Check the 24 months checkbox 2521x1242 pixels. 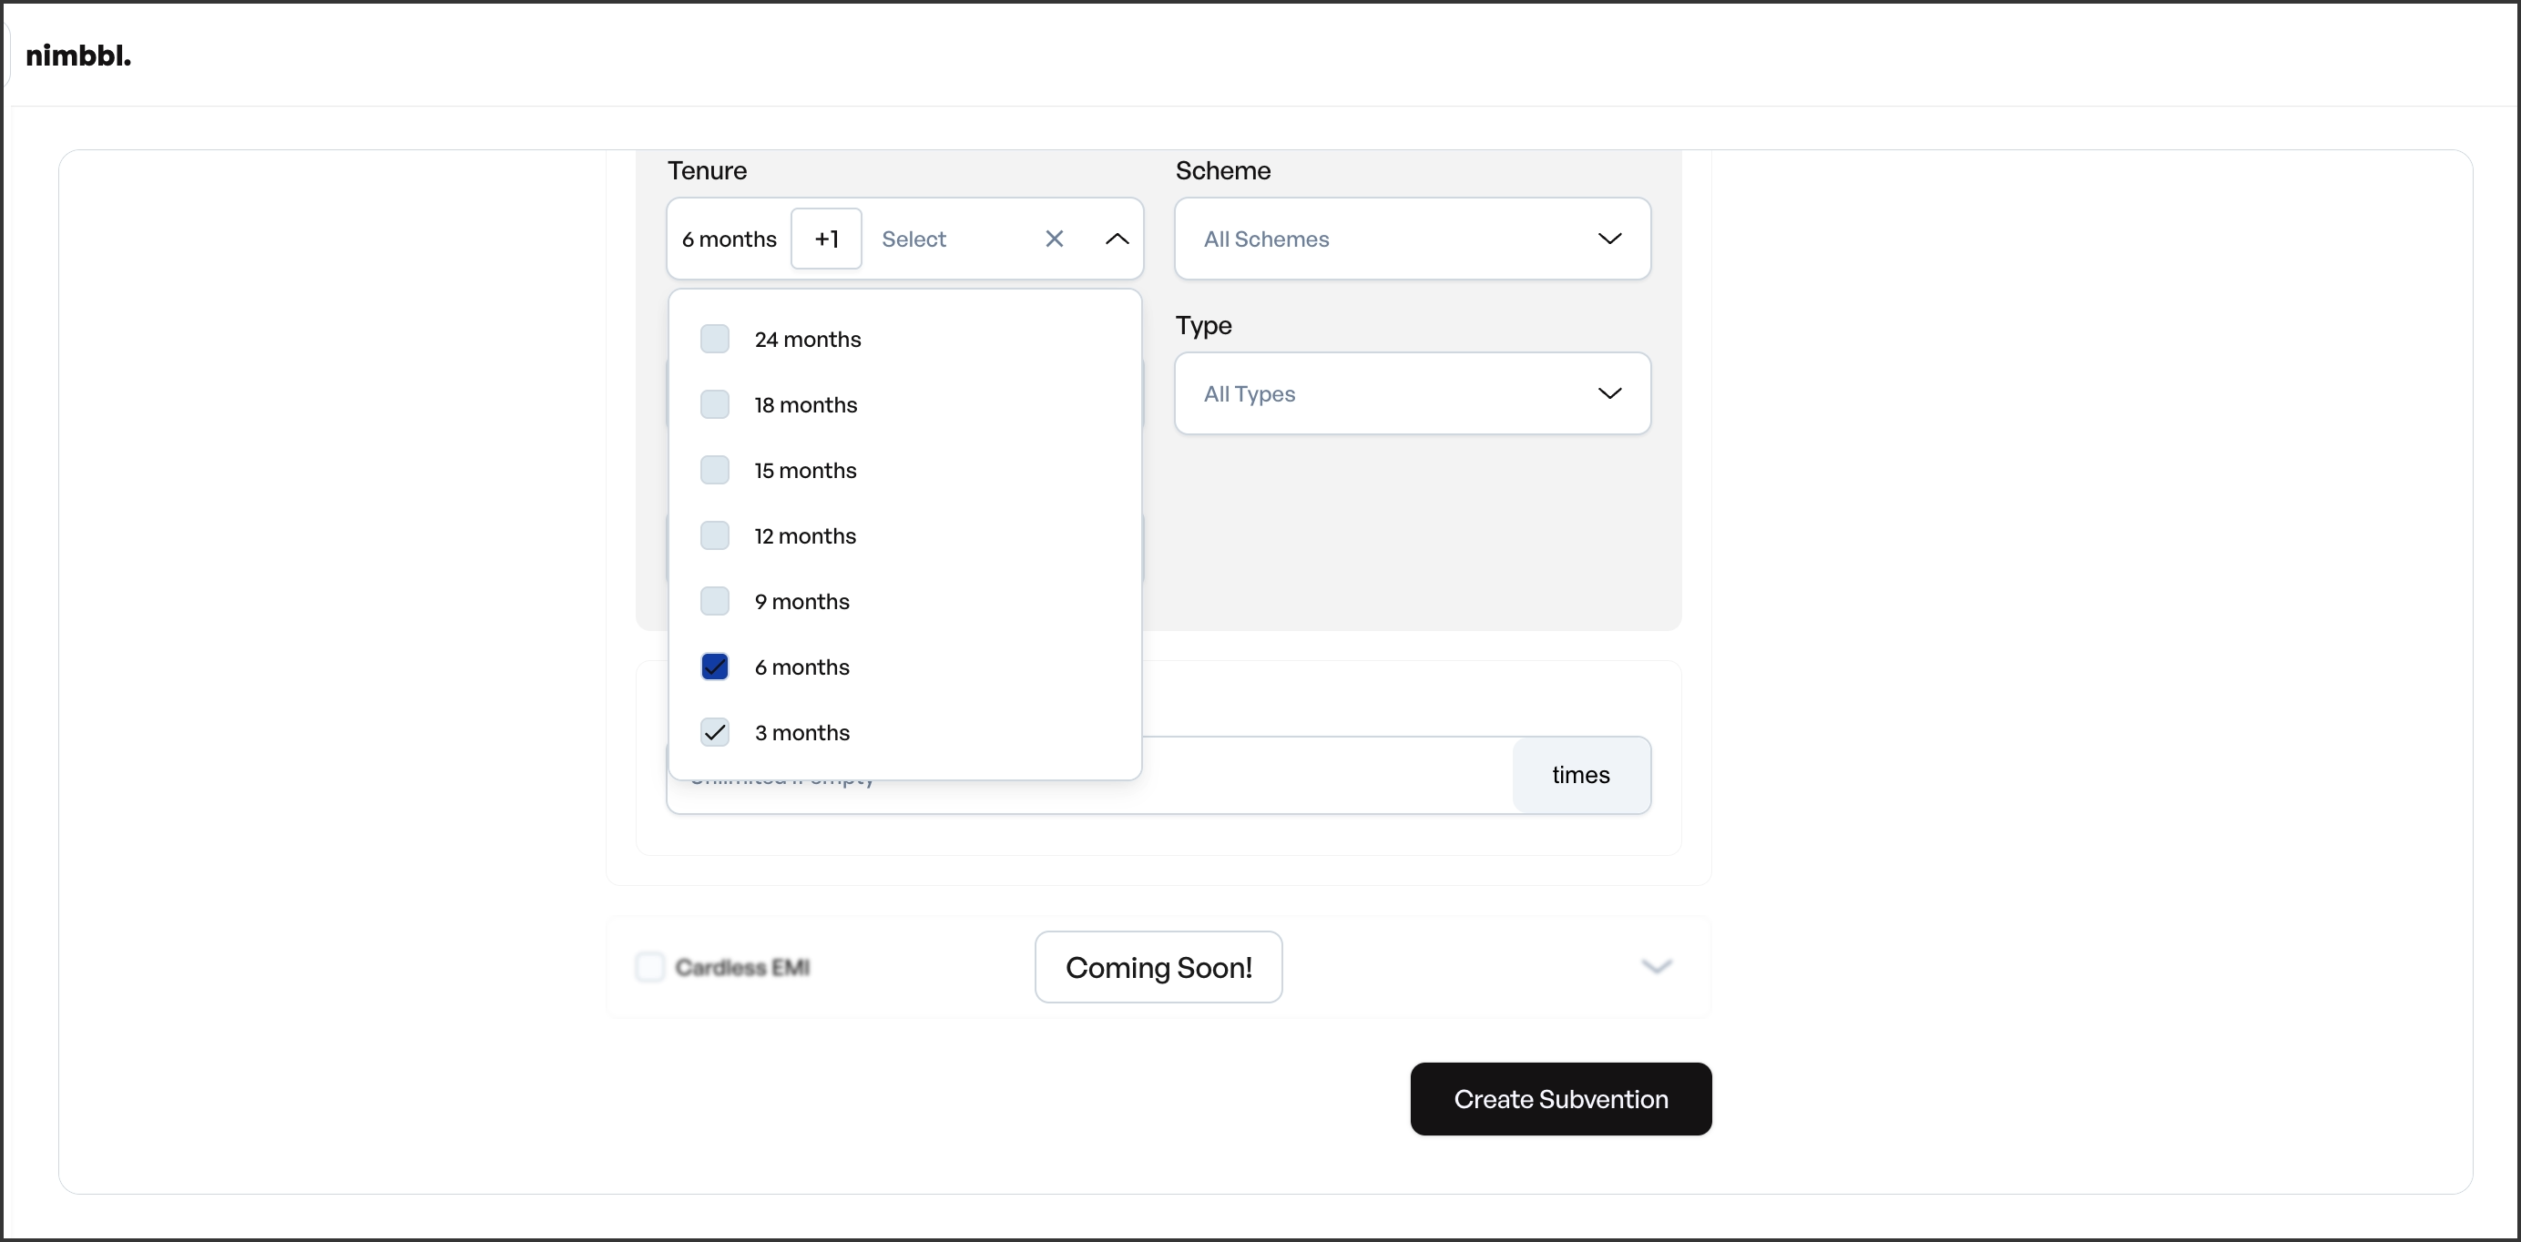[x=715, y=340]
